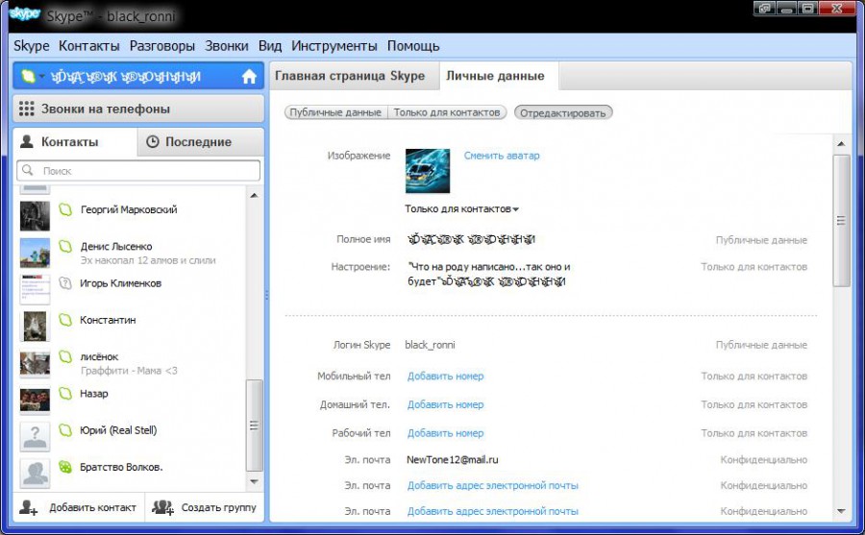Click status icon beside Денис Лысенко
Image resolution: width=865 pixels, height=535 pixels.
point(65,246)
